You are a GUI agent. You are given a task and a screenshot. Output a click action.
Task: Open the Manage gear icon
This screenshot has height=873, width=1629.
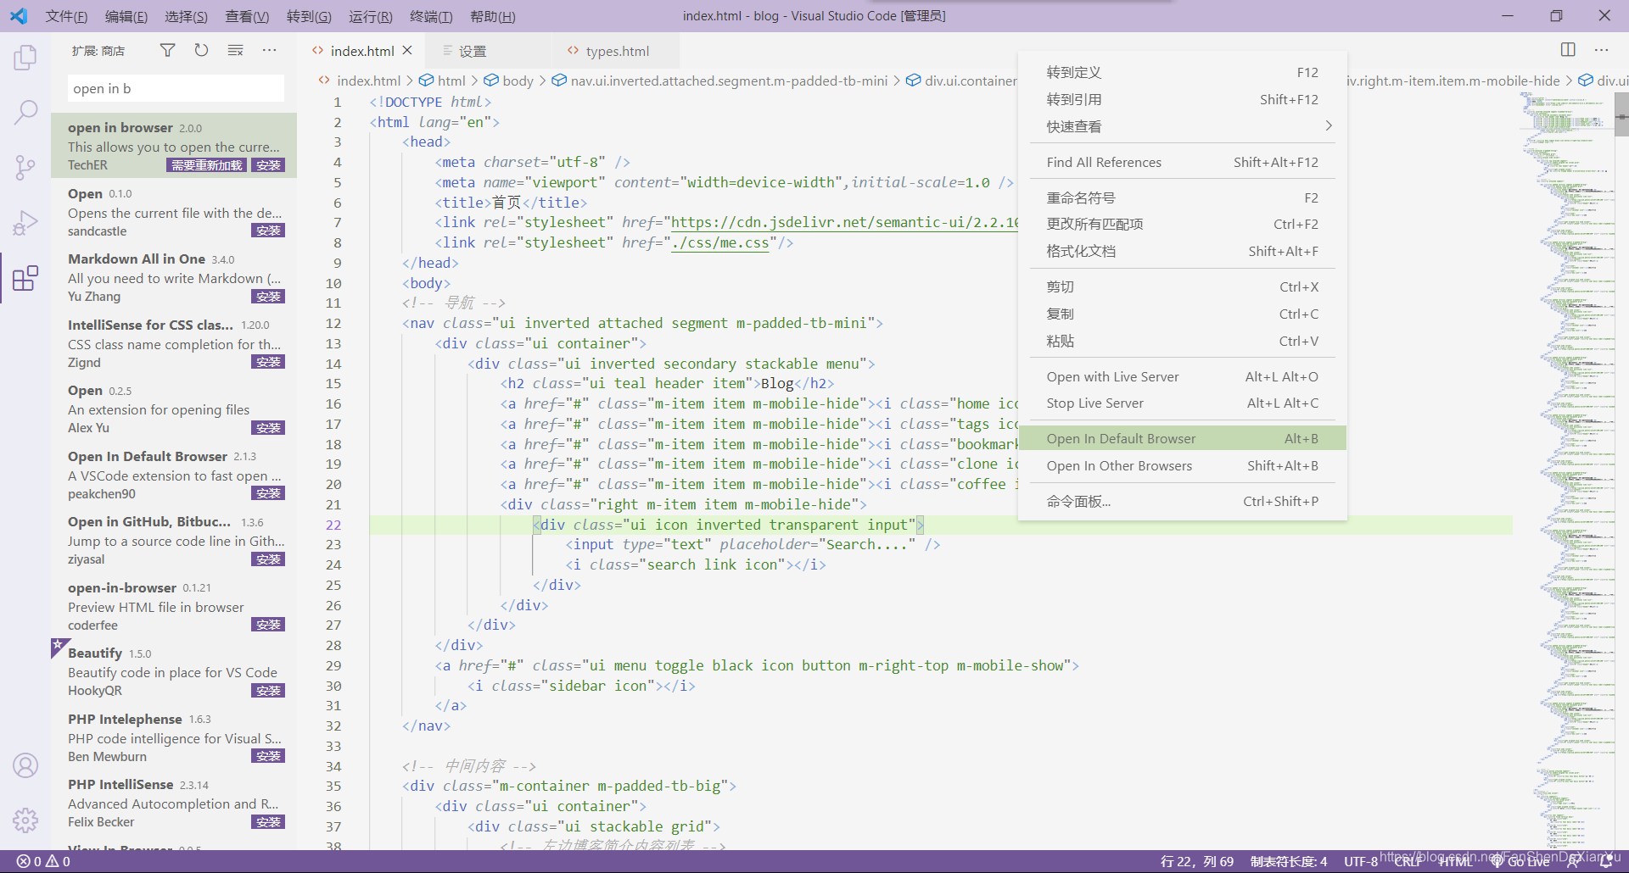click(25, 820)
